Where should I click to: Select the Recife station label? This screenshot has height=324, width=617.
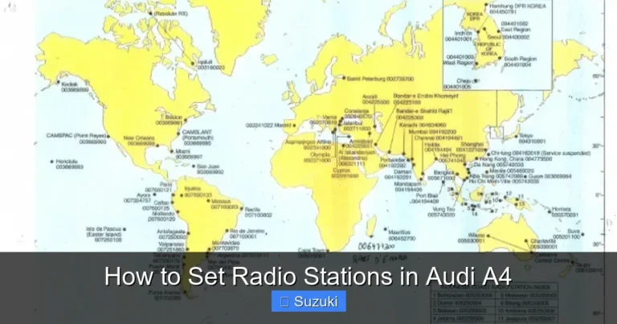tap(258, 212)
